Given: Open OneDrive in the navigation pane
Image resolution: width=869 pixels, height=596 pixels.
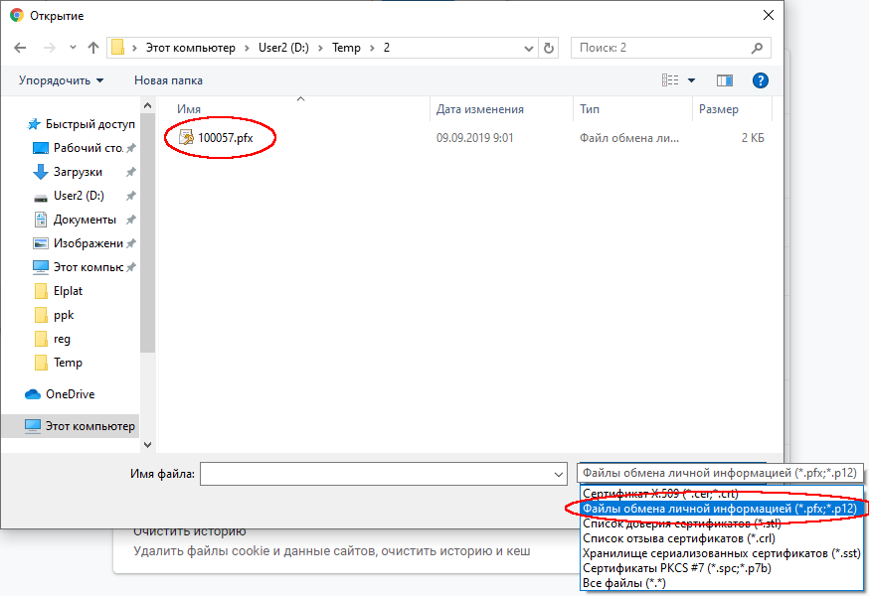Looking at the screenshot, I should click(70, 394).
